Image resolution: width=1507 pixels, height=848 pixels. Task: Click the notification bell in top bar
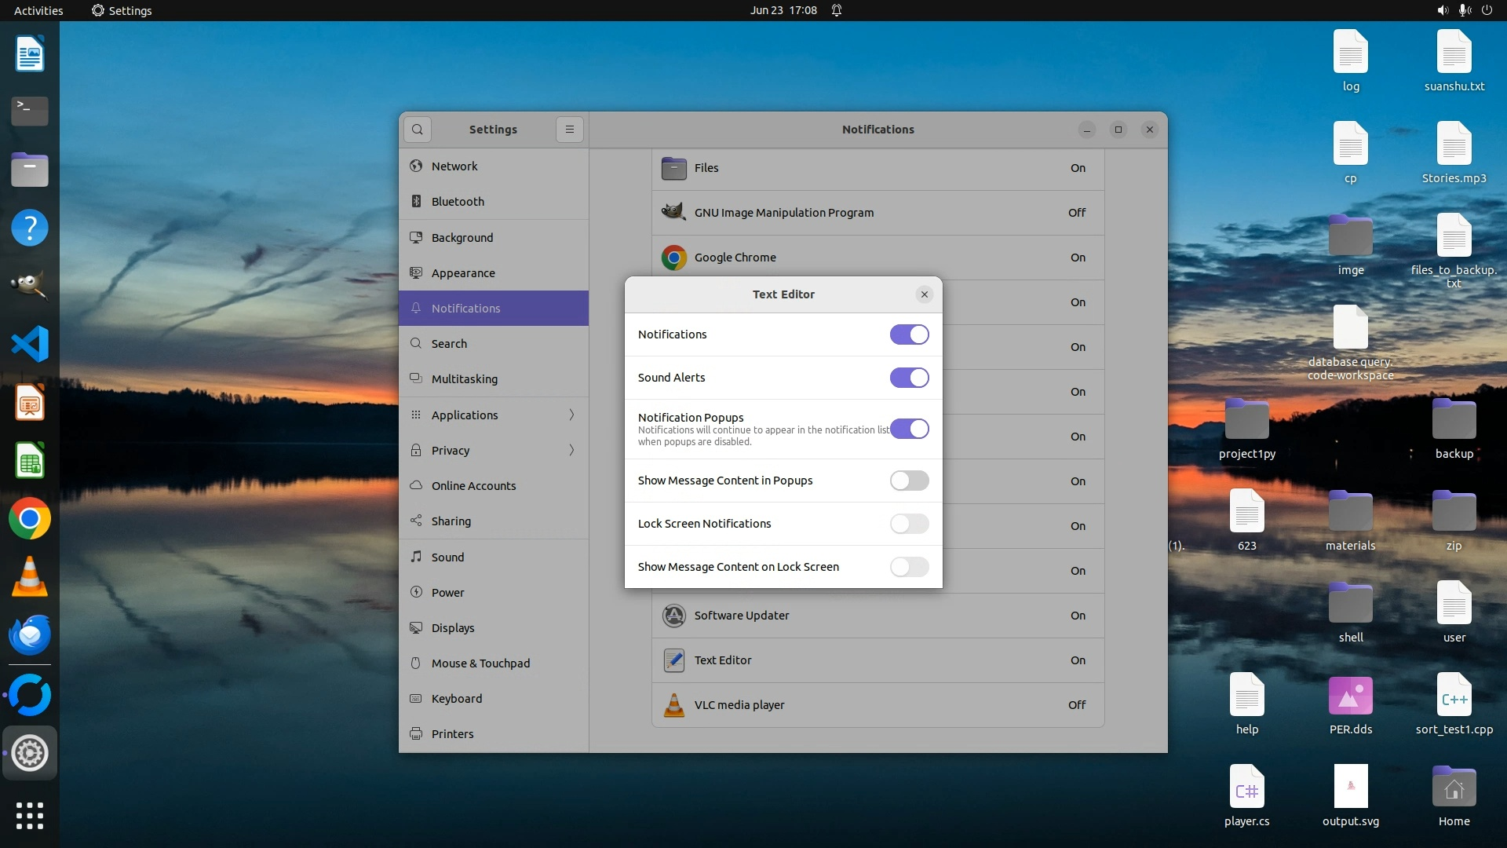coord(837,10)
